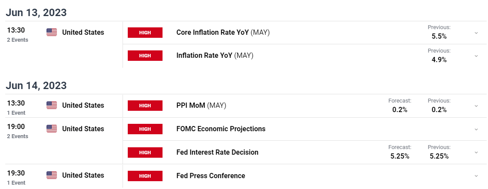Screen dimensions: 488x189
Task: Click the US flag in PPI MoM row
Action: coord(52,105)
